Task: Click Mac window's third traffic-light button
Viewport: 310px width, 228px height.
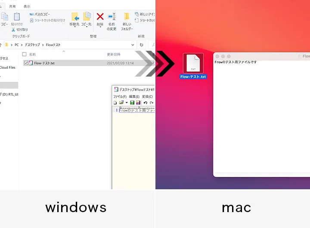Action: point(229,56)
